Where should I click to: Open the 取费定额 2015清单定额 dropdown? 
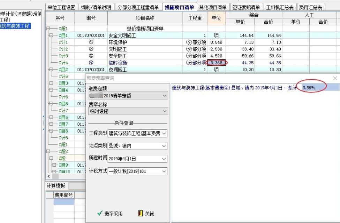(x=128, y=96)
